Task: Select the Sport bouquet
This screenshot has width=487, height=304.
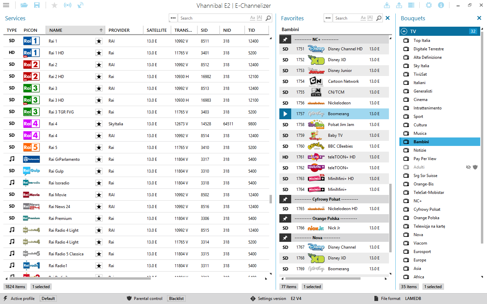Action: tap(418, 117)
